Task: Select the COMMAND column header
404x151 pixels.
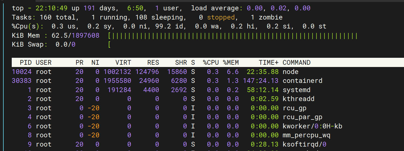Action: (x=297, y=63)
